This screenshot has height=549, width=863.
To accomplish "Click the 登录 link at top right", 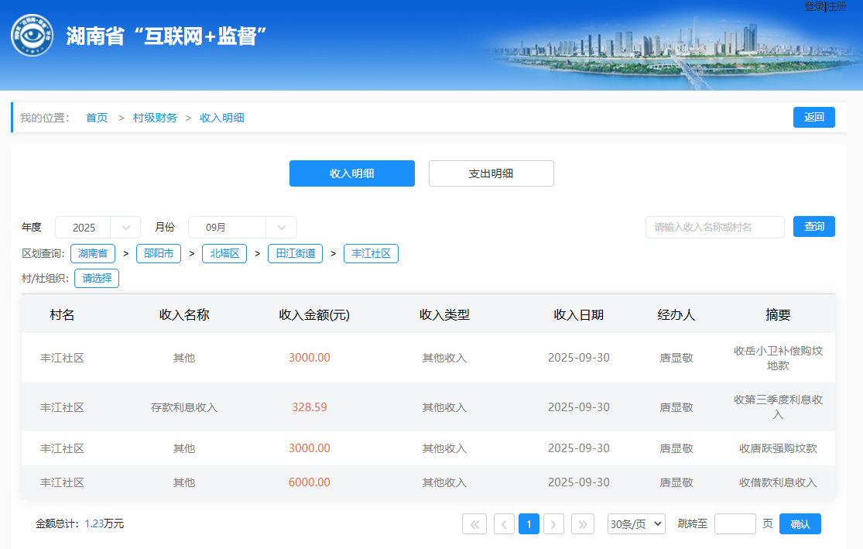I will click(x=813, y=6).
